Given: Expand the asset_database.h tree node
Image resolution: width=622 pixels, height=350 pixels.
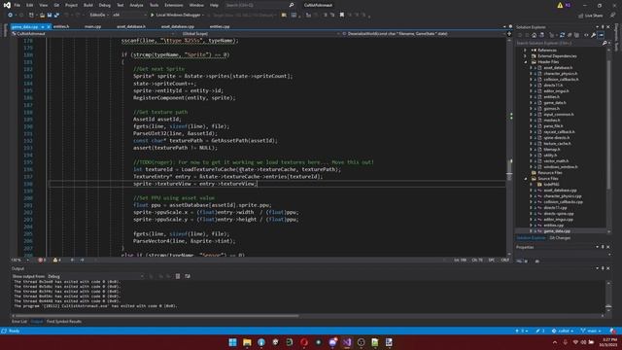Looking at the screenshot, I should click(x=531, y=68).
